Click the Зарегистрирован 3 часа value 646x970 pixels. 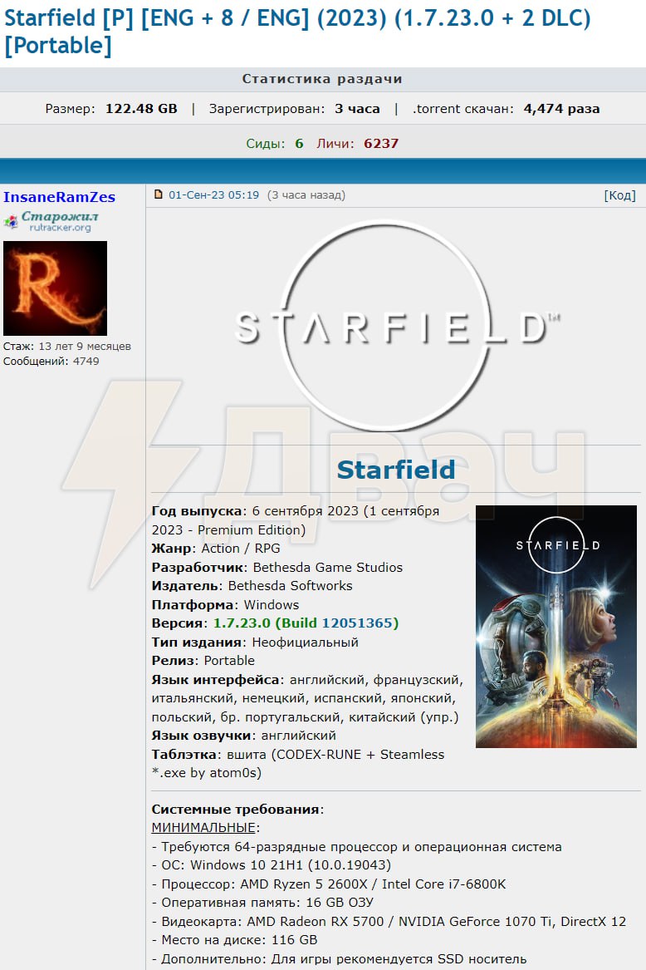pyautogui.click(x=357, y=109)
